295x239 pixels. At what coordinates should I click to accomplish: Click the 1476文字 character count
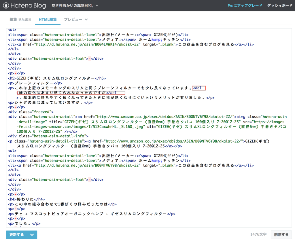[x=258, y=234]
